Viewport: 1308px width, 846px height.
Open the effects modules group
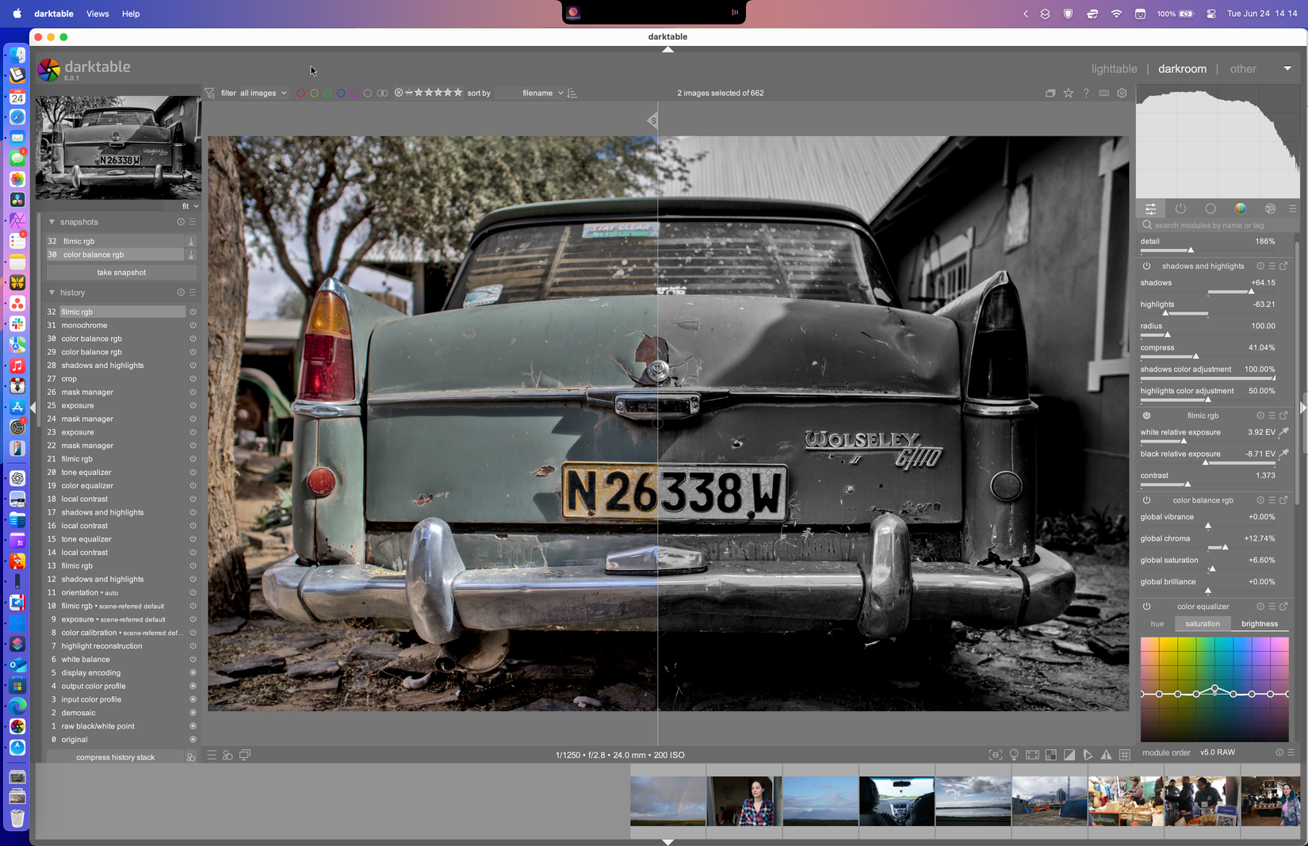(1270, 209)
